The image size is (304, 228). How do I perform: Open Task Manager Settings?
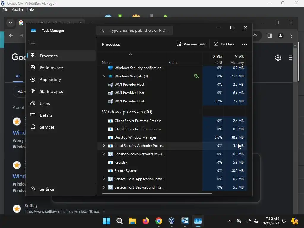tap(61, 189)
